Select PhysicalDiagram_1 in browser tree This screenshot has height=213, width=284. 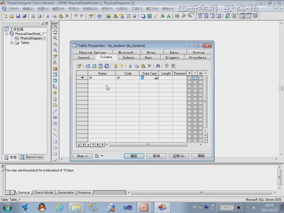pos(33,38)
